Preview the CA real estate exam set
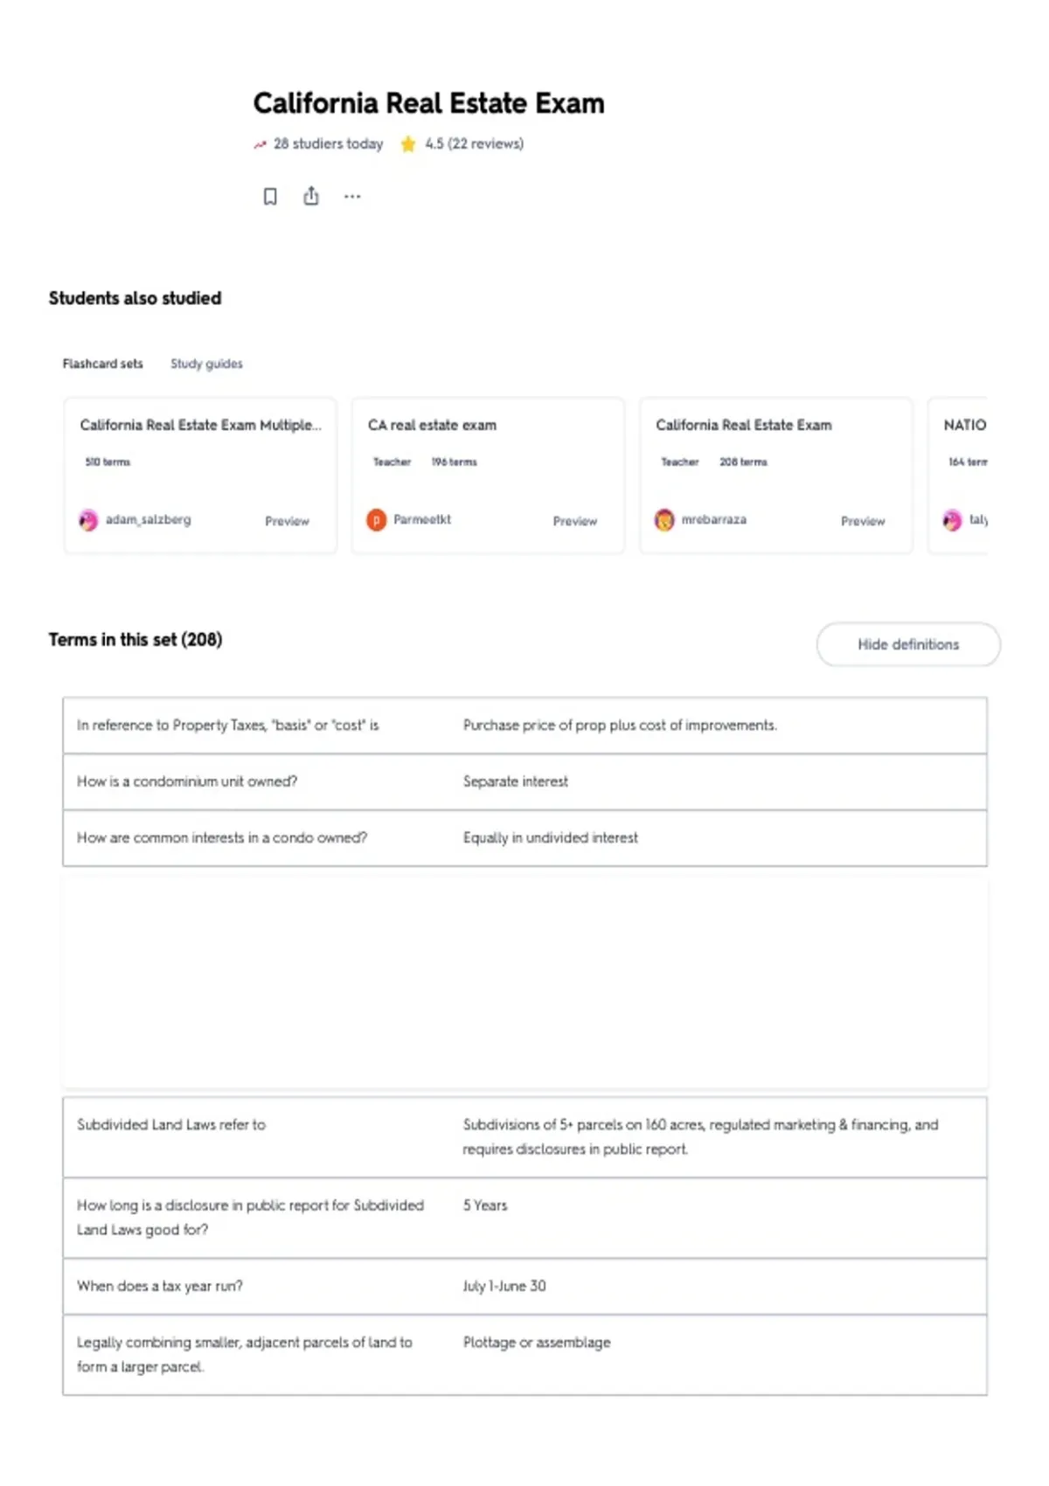 pos(574,521)
